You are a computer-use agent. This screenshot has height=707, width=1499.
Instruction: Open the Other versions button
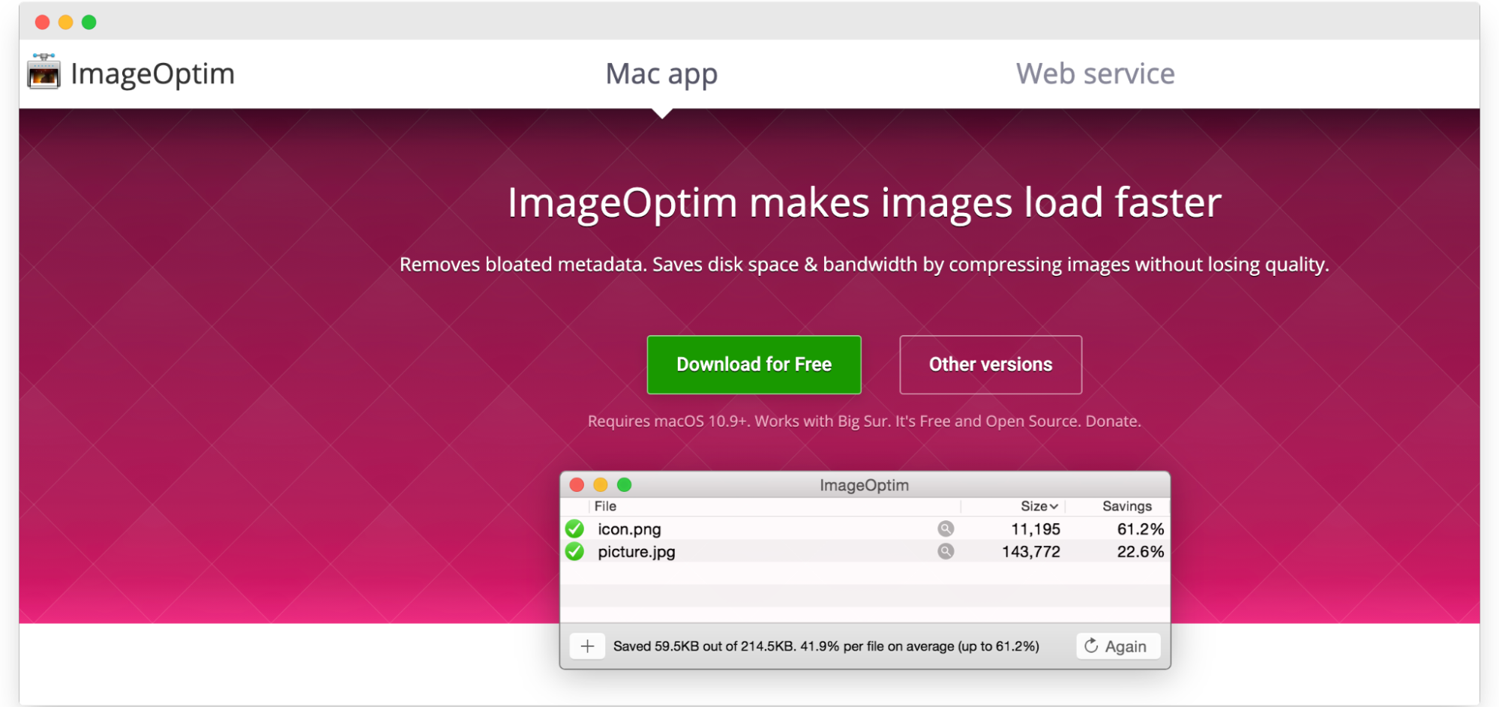[x=991, y=364]
